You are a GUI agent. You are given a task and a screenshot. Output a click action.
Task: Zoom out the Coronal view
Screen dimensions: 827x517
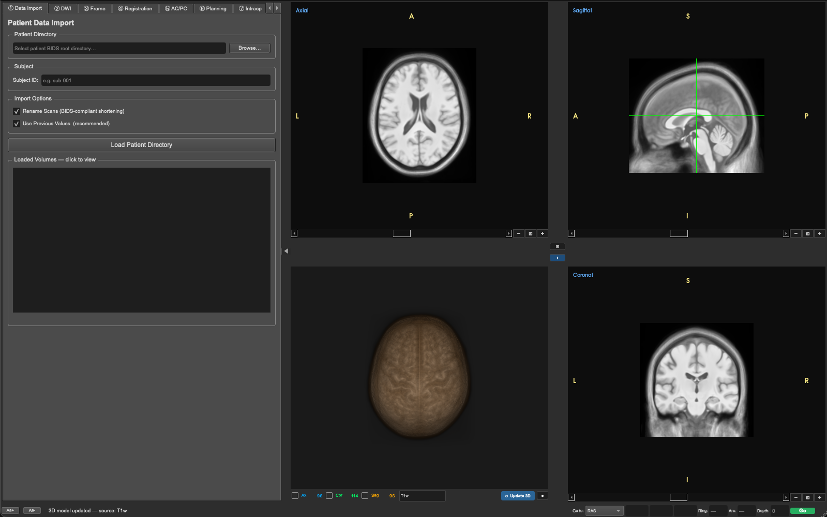tap(796, 497)
